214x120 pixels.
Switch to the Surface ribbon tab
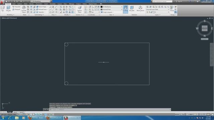coord(20,4)
